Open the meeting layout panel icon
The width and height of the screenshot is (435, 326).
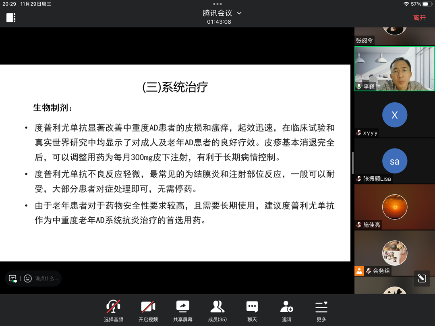point(11,18)
